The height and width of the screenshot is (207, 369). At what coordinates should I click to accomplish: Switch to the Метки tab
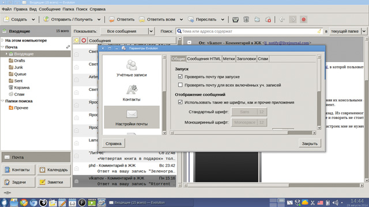click(x=229, y=59)
